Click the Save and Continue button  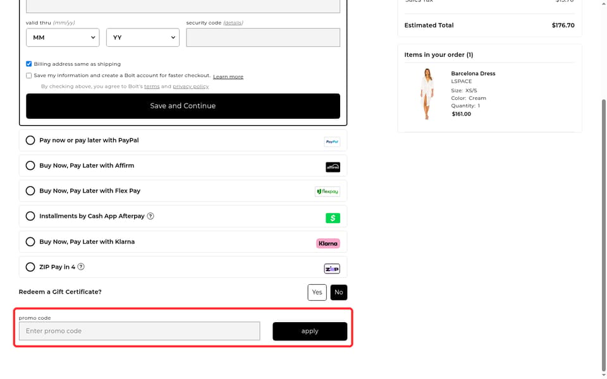click(x=183, y=106)
